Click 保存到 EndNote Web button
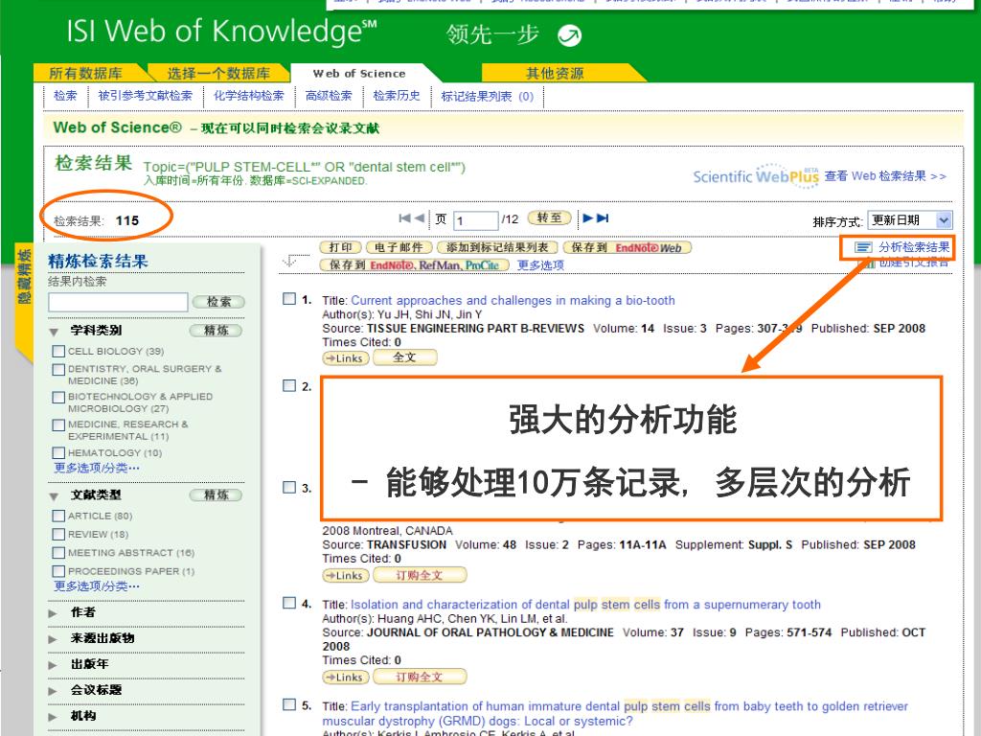 tap(627, 248)
